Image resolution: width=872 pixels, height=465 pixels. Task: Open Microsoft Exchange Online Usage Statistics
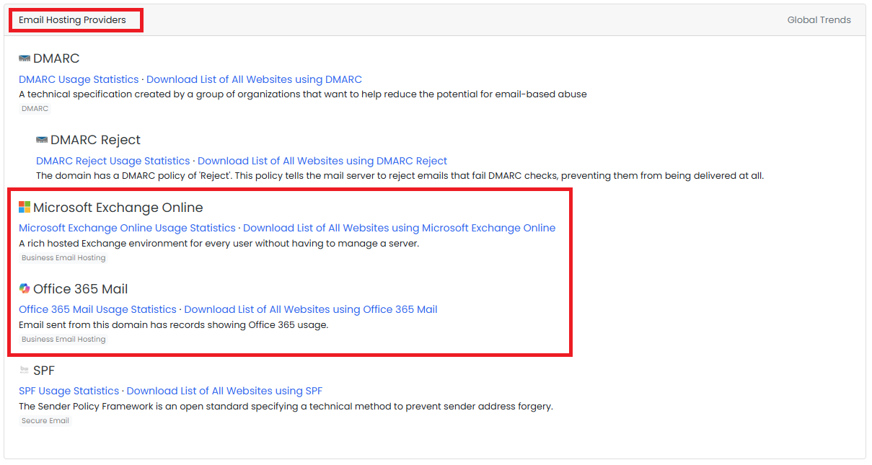[x=127, y=228]
